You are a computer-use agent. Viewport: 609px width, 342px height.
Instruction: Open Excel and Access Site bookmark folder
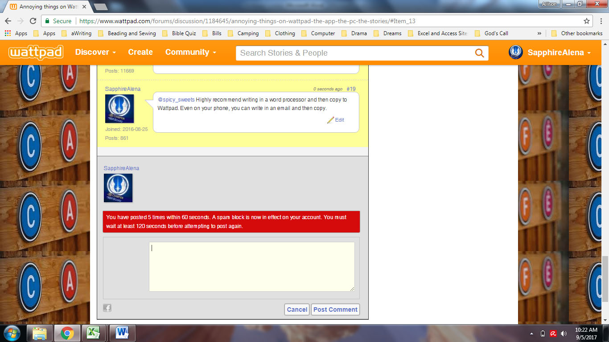[438, 33]
